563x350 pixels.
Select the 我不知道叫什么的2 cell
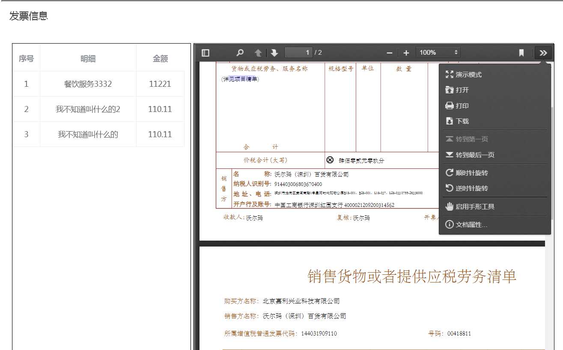88,109
